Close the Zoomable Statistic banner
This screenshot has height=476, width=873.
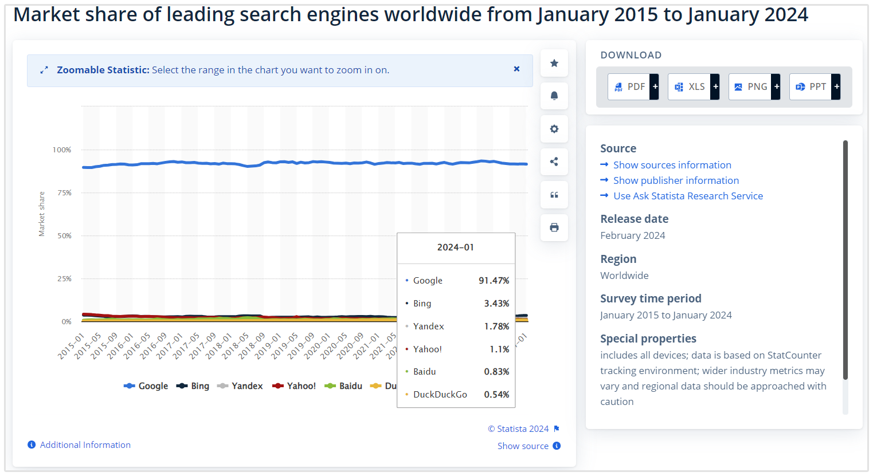click(516, 69)
